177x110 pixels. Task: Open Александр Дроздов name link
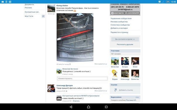(64, 85)
